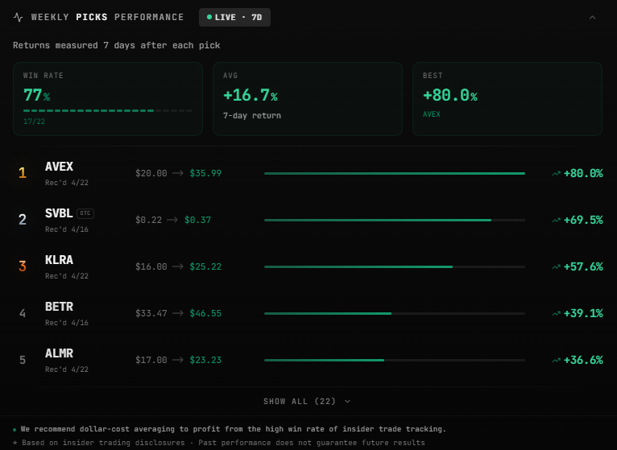Click the trend-up icon next to +57.6%
Image resolution: width=617 pixels, height=450 pixels.
point(556,266)
